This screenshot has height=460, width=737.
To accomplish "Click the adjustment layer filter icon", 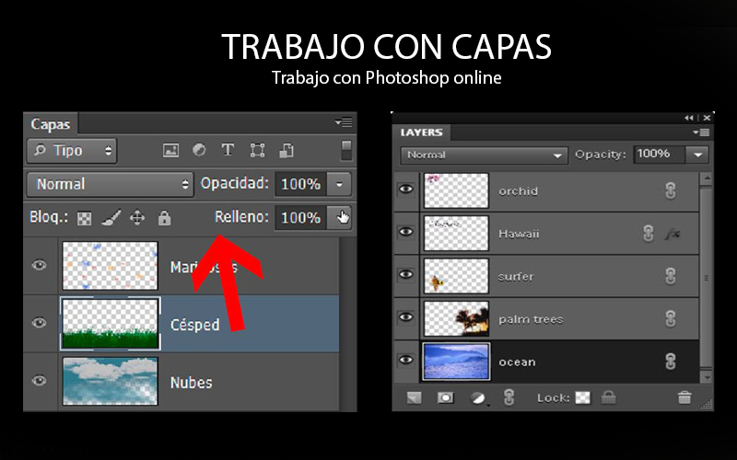I will click(x=199, y=150).
